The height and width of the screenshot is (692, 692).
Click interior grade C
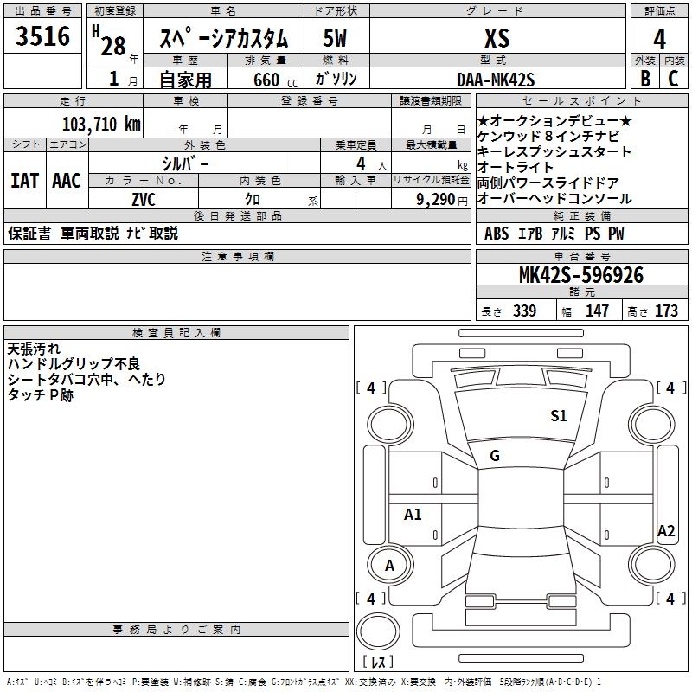(673, 79)
